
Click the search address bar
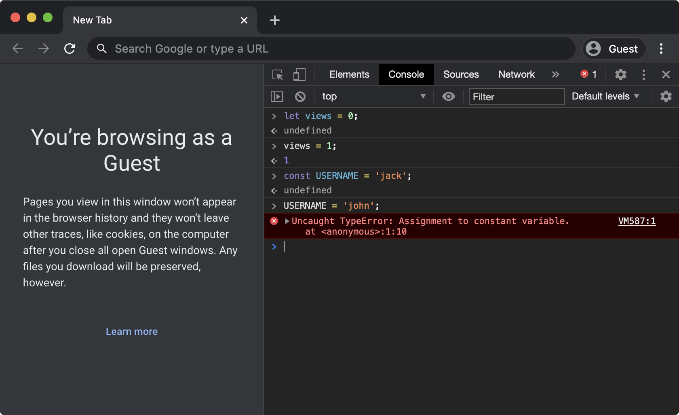click(331, 49)
